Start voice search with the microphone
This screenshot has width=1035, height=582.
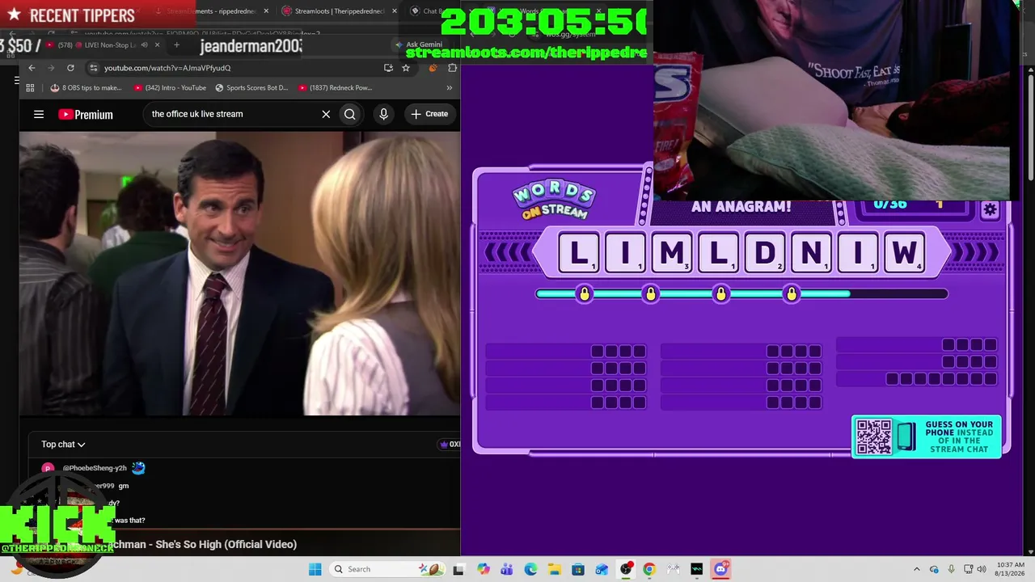click(384, 114)
